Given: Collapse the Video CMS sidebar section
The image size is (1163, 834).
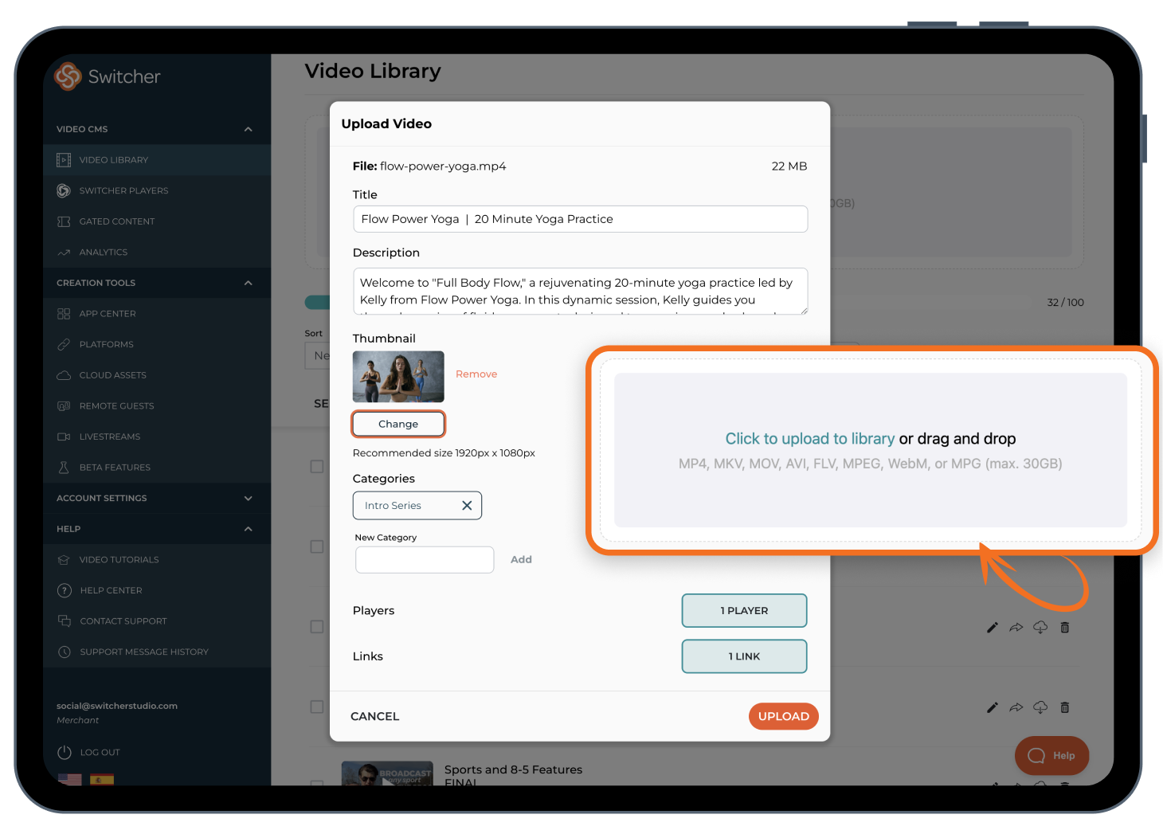Looking at the screenshot, I should pos(248,129).
